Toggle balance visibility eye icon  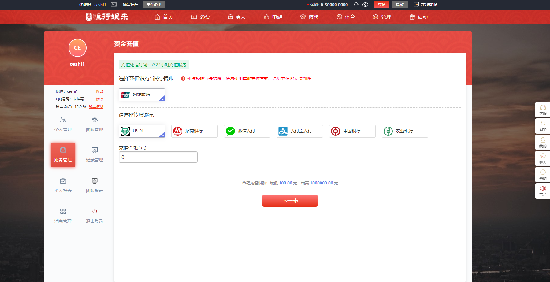click(x=365, y=5)
